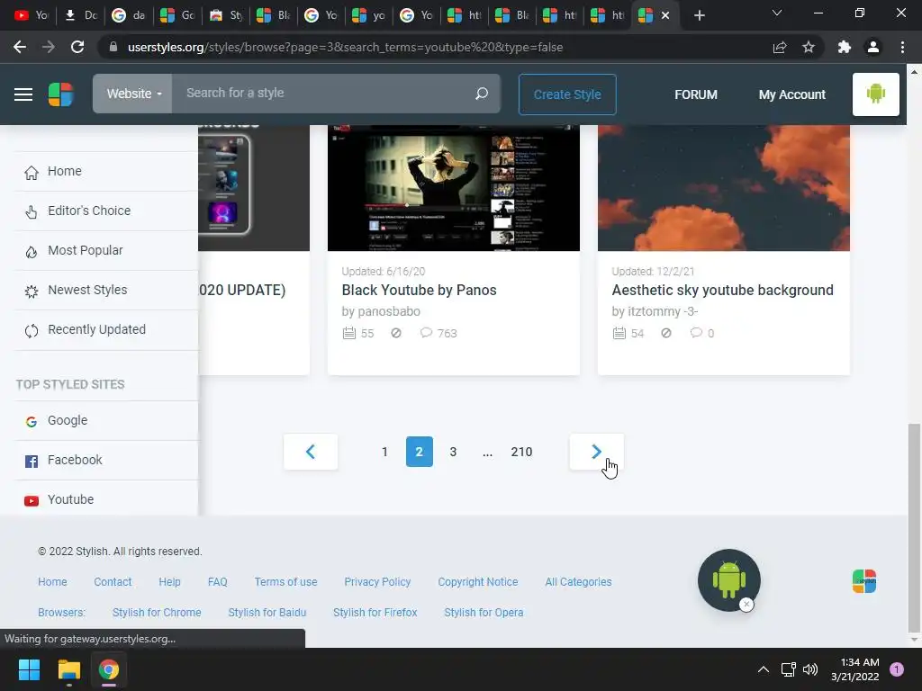Screen dimensions: 922x691
Task: Click author panosbabo
Action: pos(389,311)
